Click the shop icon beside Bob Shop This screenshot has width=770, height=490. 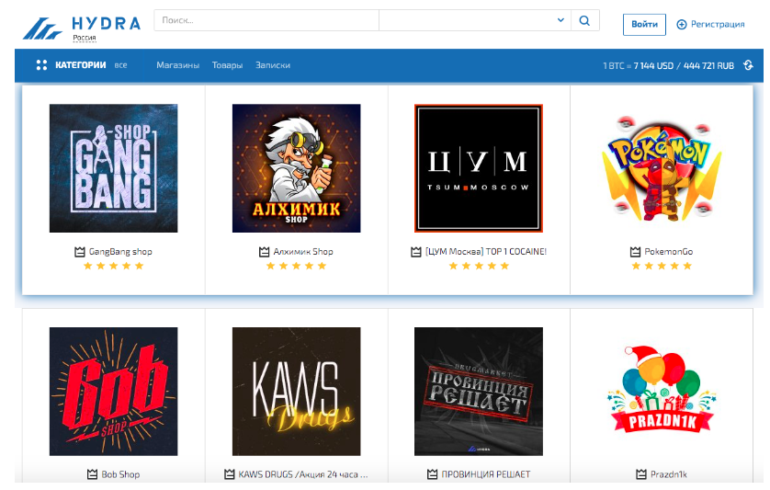92,474
